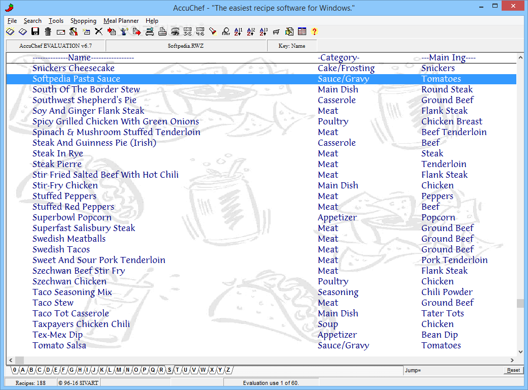Select the Tomato Salsa recipe
The height and width of the screenshot is (390, 528).
tap(261, 345)
